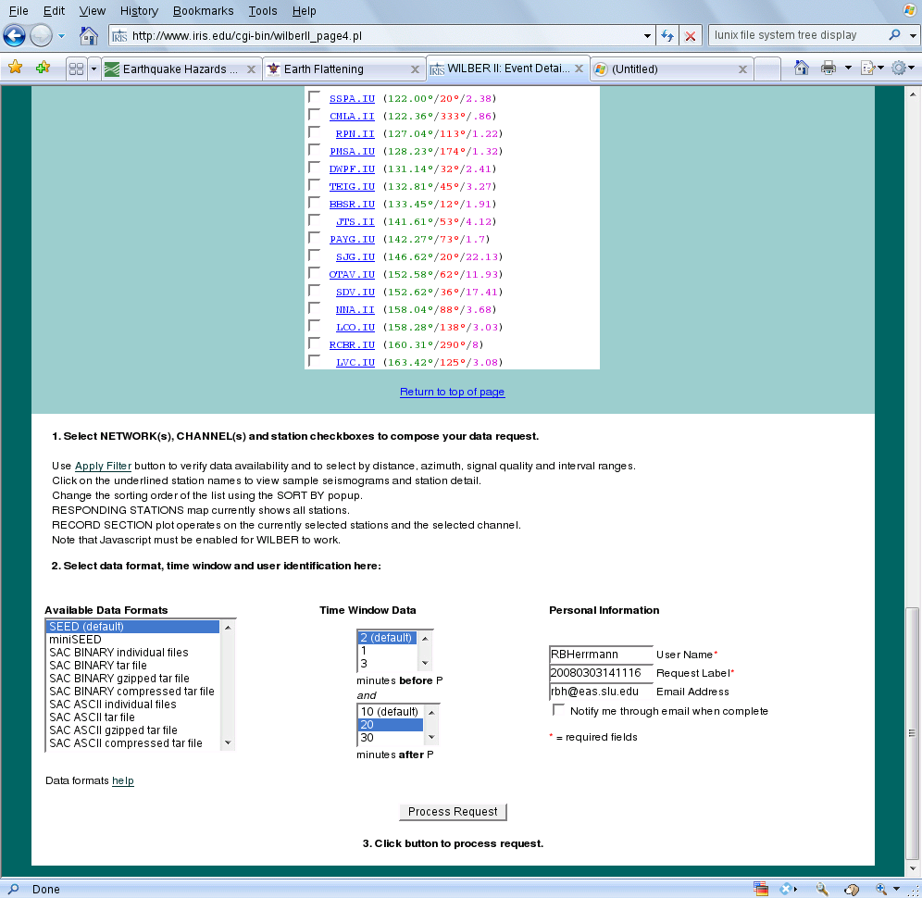Close the Earth Flattening tab

click(x=415, y=69)
